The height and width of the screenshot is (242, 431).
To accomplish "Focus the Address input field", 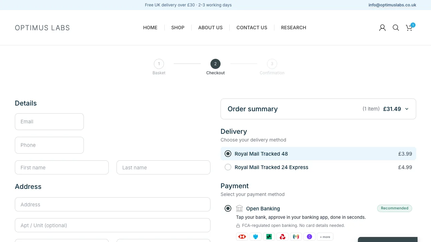I will pyautogui.click(x=112, y=204).
